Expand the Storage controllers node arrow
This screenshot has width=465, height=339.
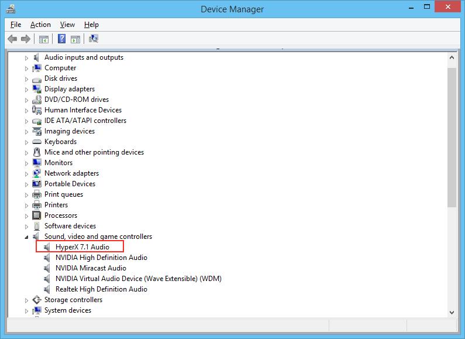click(26, 300)
